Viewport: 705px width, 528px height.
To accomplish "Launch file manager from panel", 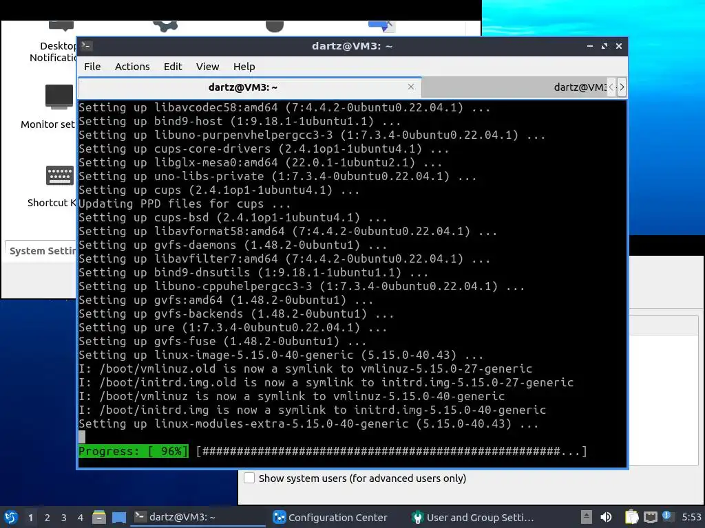I will click(99, 517).
